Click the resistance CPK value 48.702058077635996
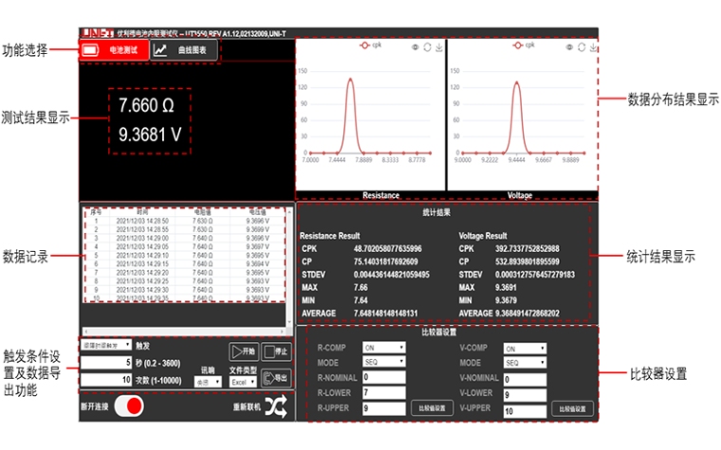Screen dimensions: 721x450 (388, 248)
